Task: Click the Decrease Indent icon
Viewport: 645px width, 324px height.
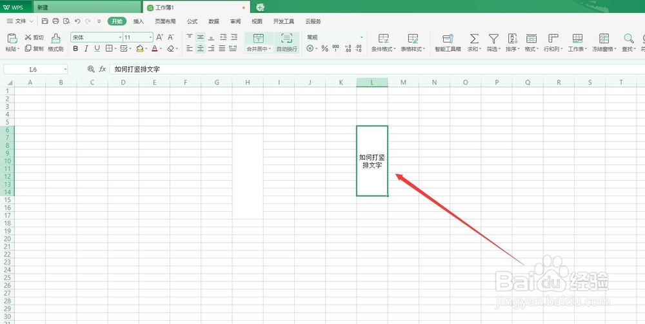Action: (223, 37)
